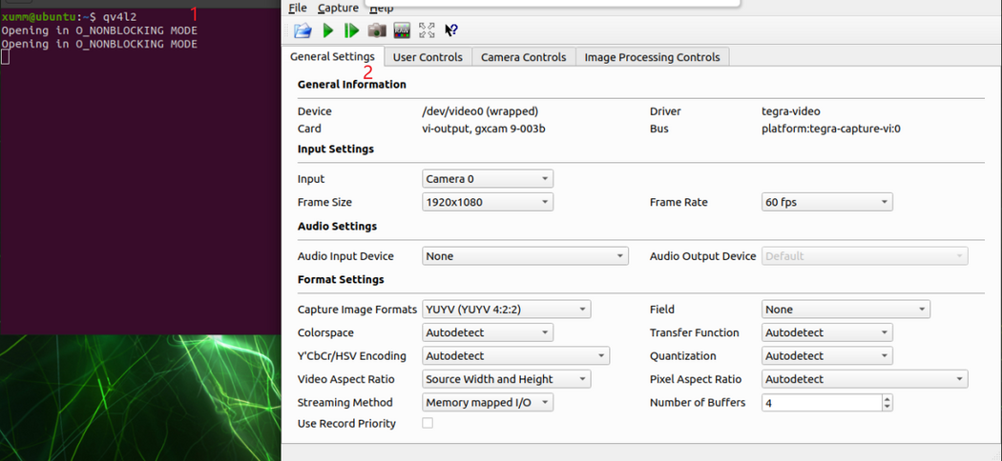
Task: Click the save raw frames icon
Action: point(402,31)
